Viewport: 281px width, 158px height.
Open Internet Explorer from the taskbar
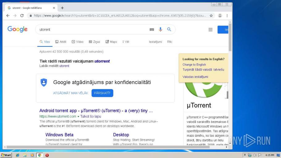(17, 155)
